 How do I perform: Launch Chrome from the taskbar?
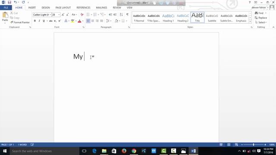(134, 151)
